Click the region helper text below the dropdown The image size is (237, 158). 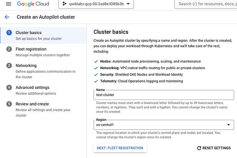point(158,135)
